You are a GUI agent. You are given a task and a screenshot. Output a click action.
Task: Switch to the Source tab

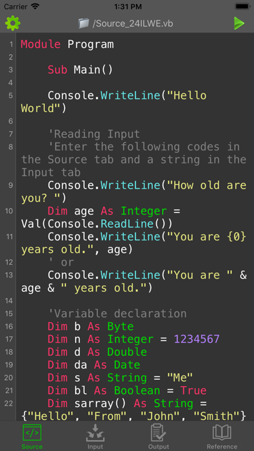tap(32, 436)
